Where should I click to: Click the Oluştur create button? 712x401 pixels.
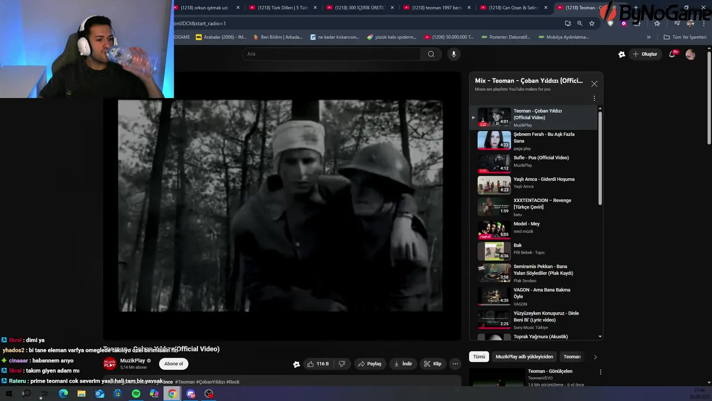click(645, 54)
